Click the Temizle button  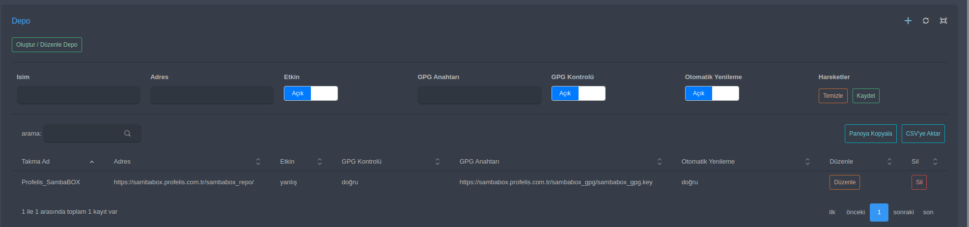coord(833,96)
